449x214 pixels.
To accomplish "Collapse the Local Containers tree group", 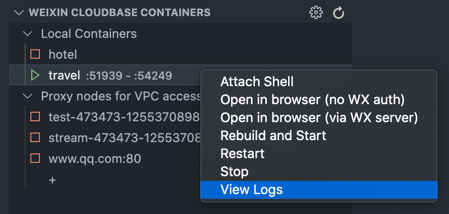I will click(28, 34).
